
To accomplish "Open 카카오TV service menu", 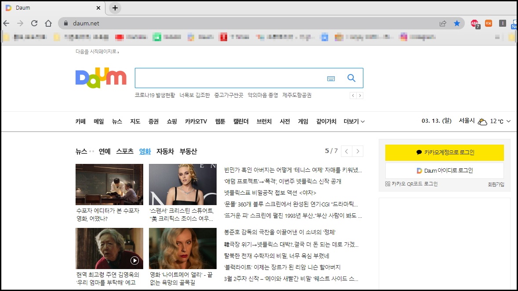I will click(x=196, y=121).
